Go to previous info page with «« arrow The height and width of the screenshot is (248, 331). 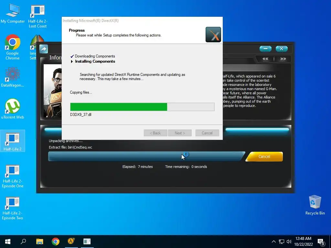click(265, 59)
